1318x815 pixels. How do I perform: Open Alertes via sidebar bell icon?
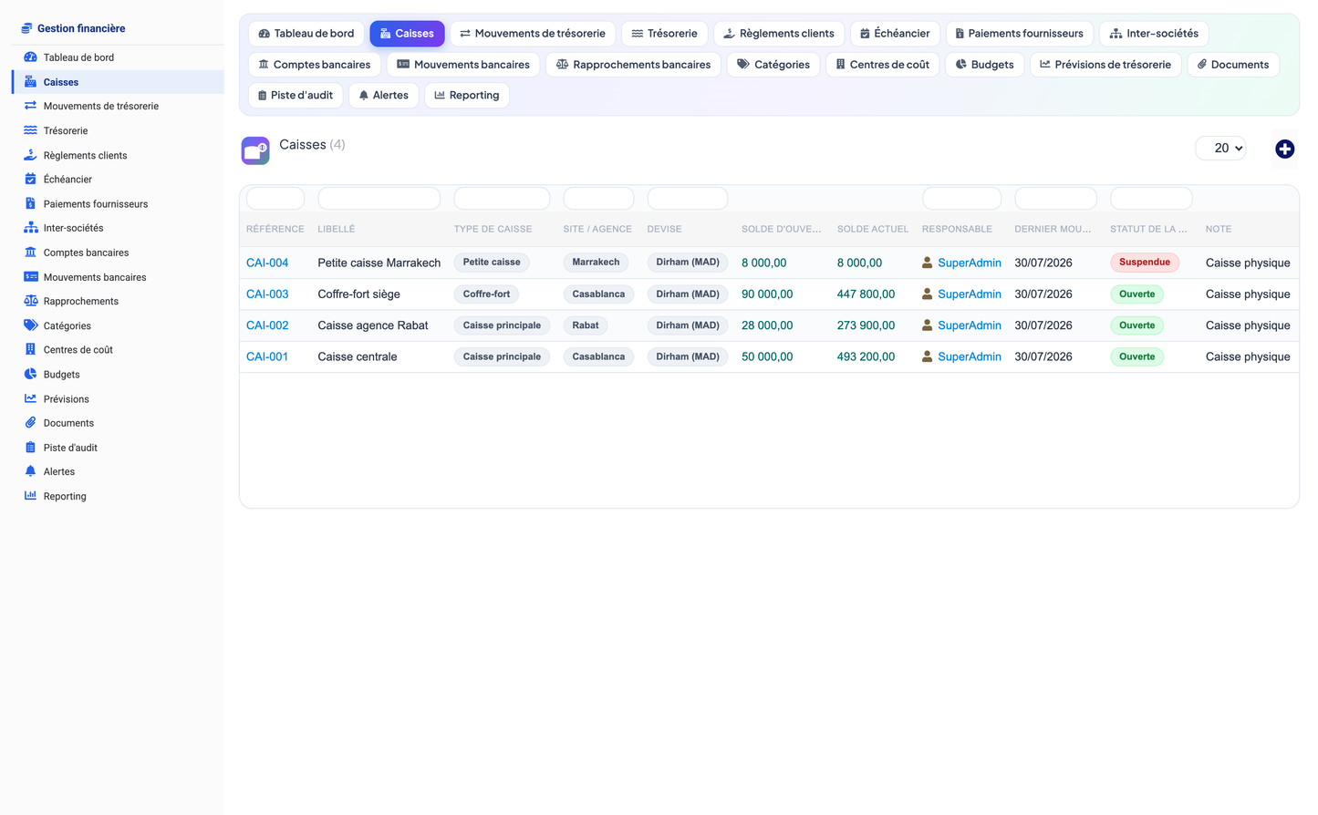[x=30, y=471]
